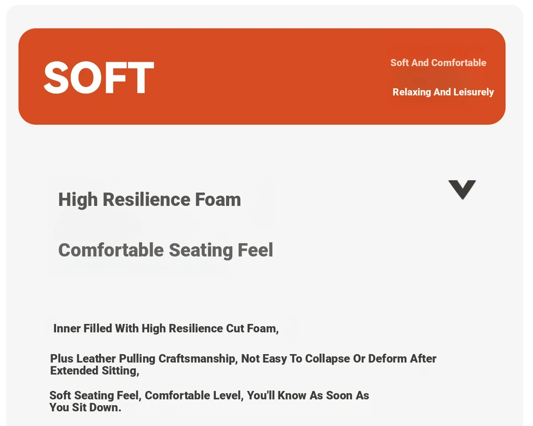Click the You Sit Down text line
Screen dimensions: 533x426
point(85,407)
